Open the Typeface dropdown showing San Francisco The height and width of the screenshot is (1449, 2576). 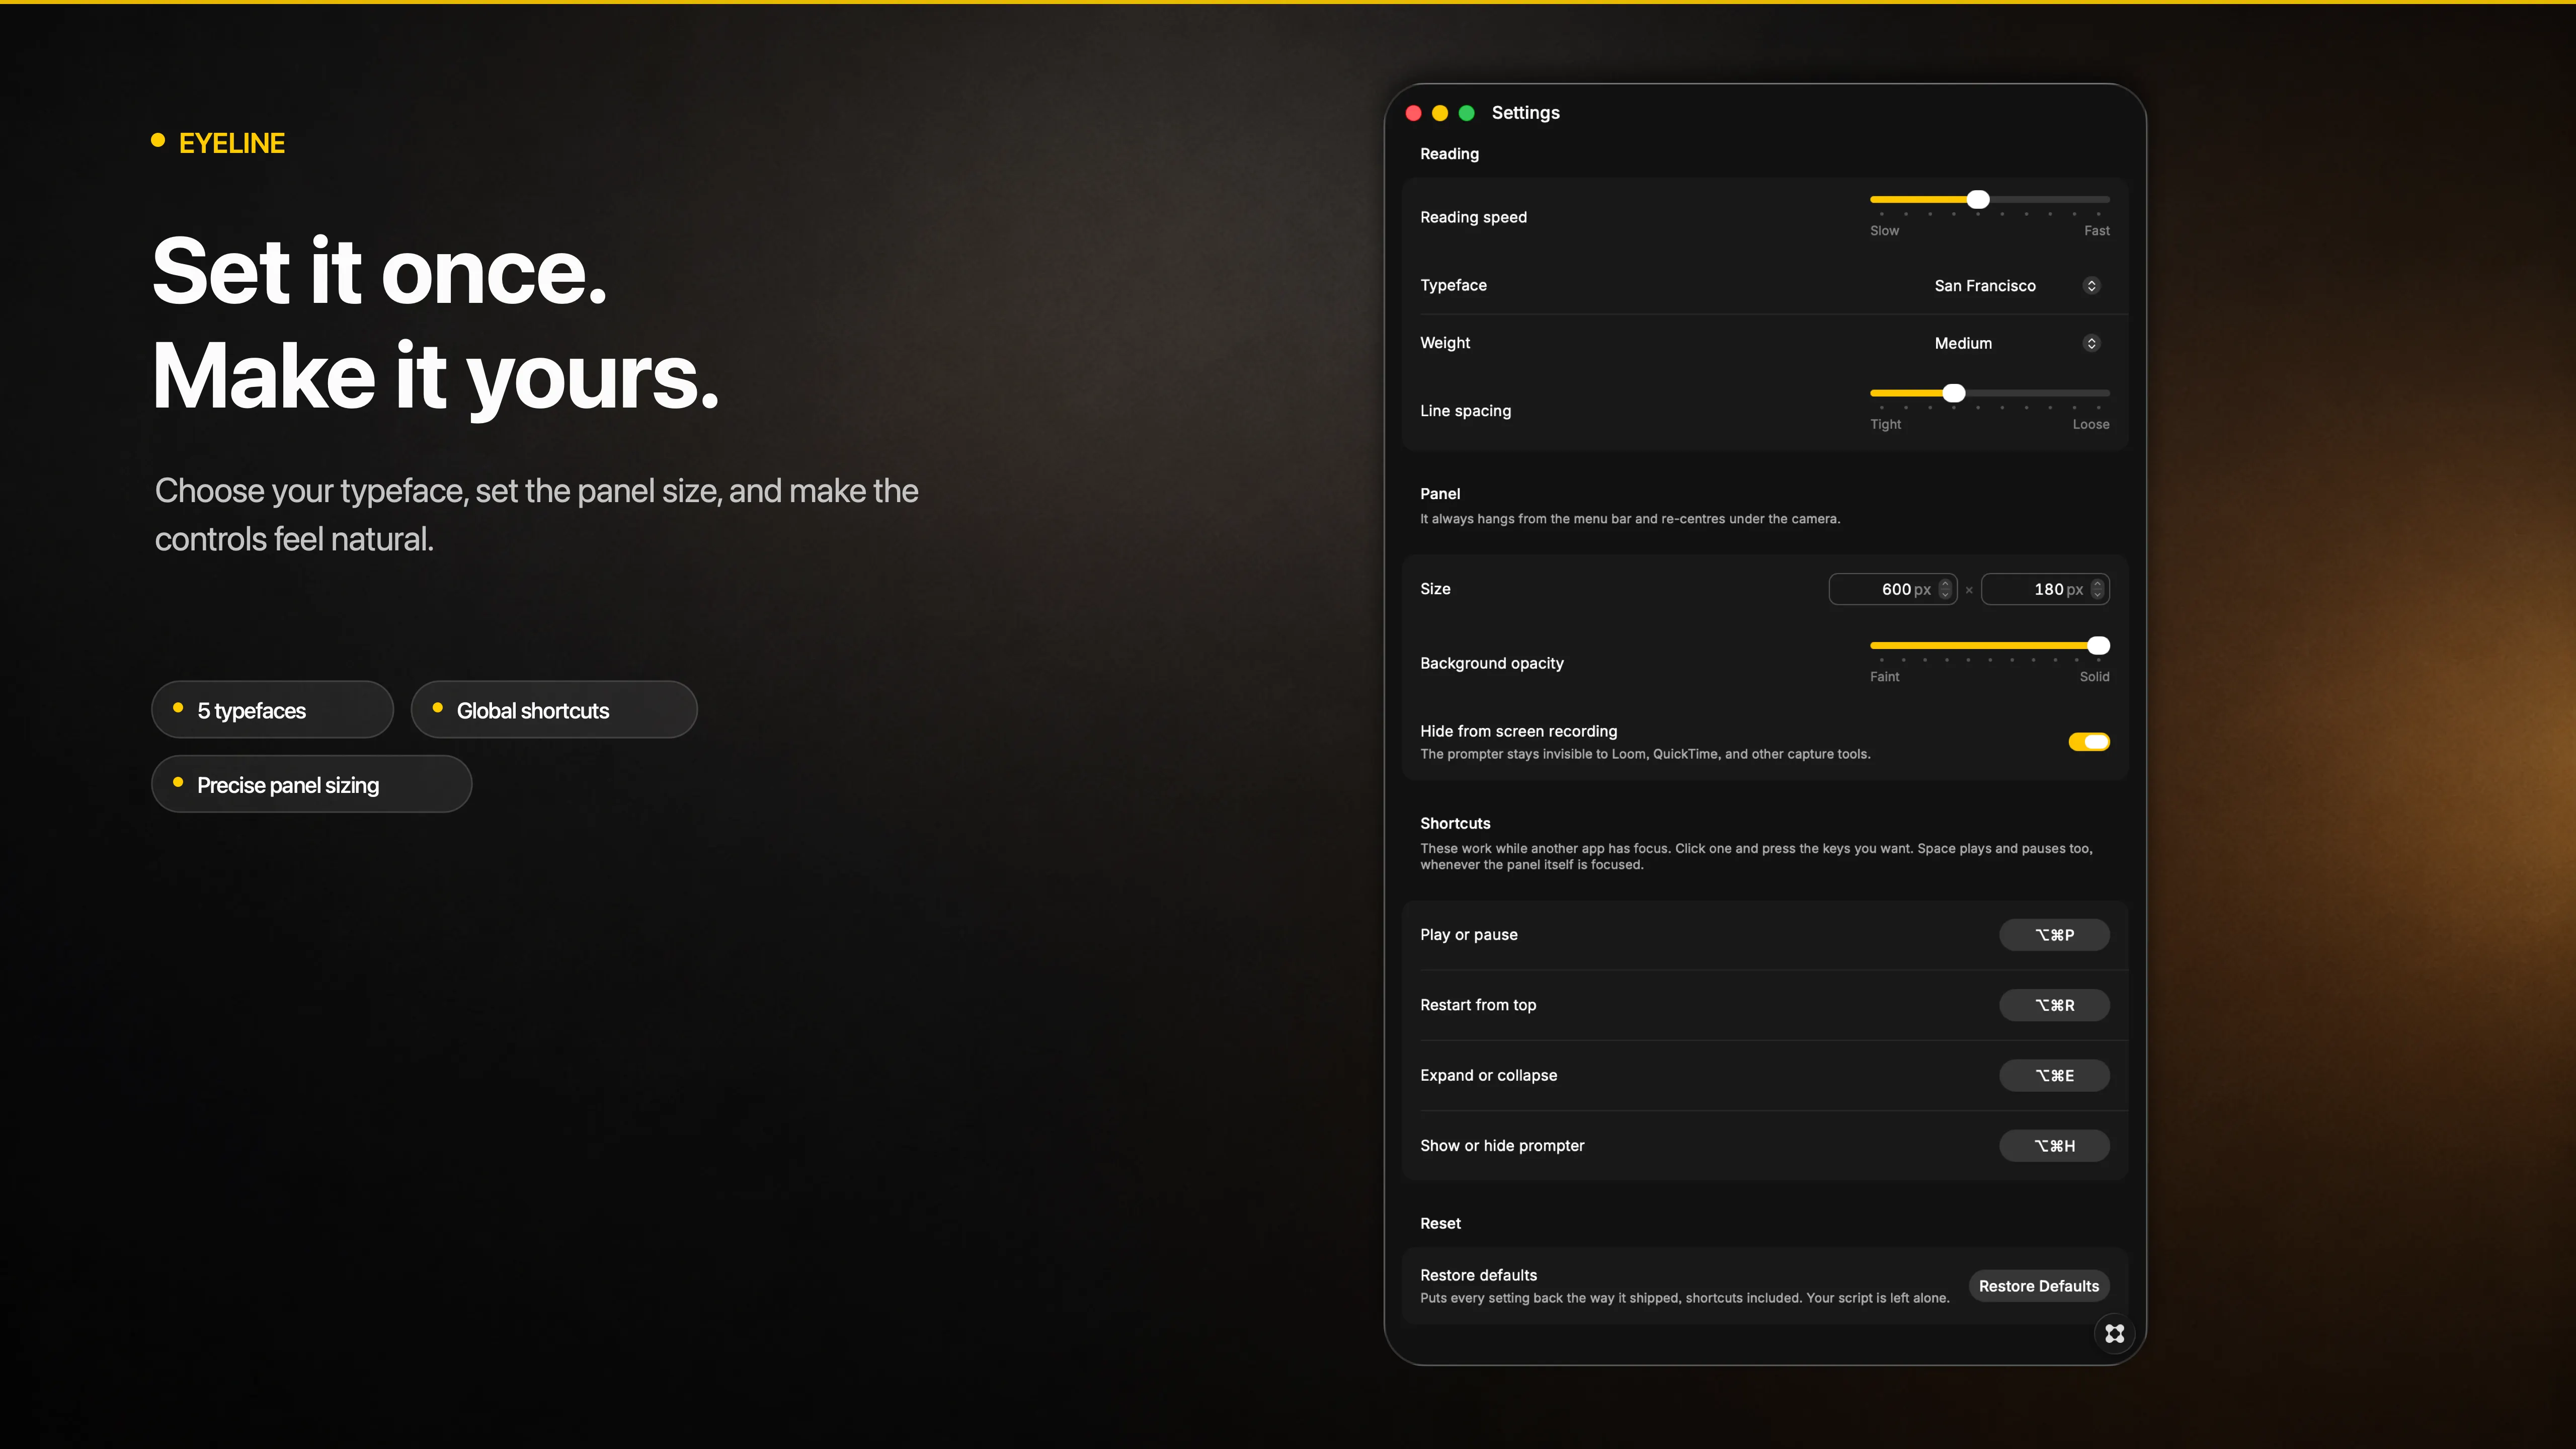[x=2016, y=285]
